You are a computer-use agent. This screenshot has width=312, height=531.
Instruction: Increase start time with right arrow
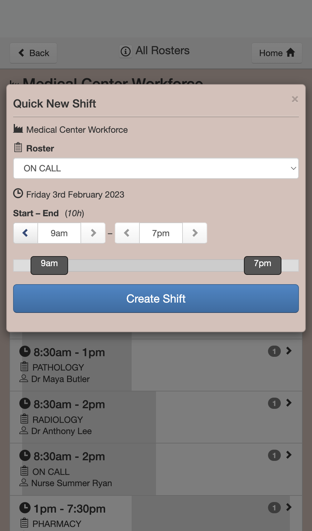tap(93, 233)
